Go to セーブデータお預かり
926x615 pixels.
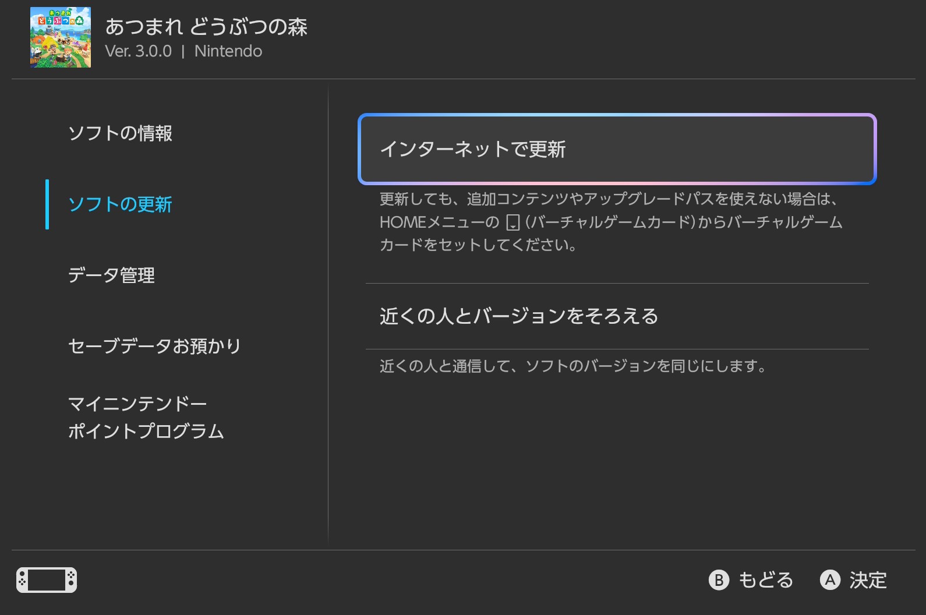click(154, 346)
